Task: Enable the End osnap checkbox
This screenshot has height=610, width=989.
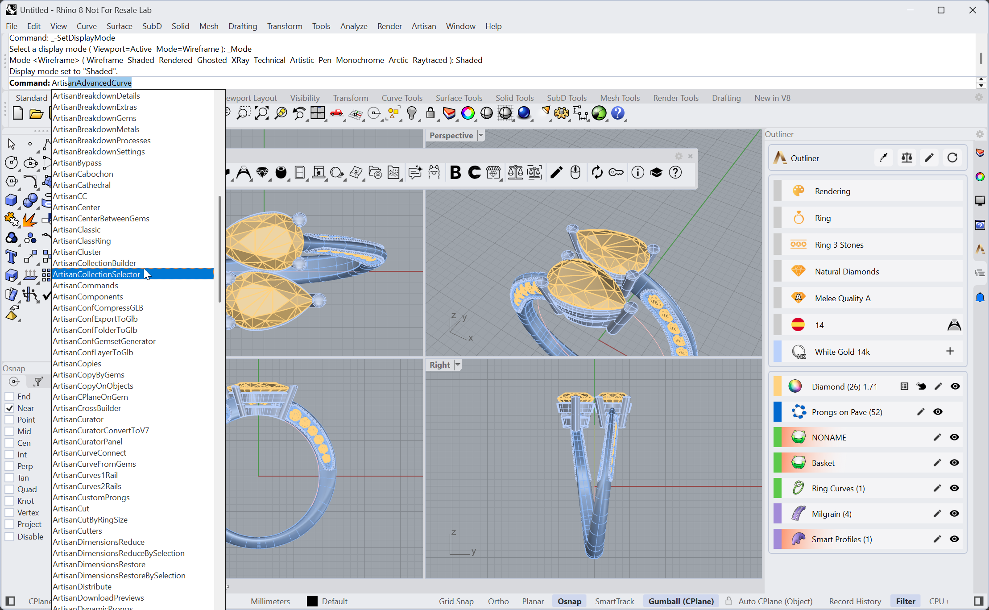Action: (9, 397)
